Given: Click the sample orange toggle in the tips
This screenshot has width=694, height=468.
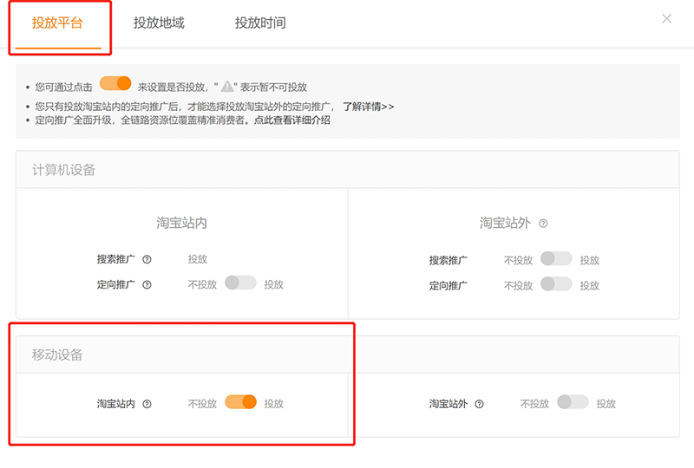Looking at the screenshot, I should [x=115, y=84].
